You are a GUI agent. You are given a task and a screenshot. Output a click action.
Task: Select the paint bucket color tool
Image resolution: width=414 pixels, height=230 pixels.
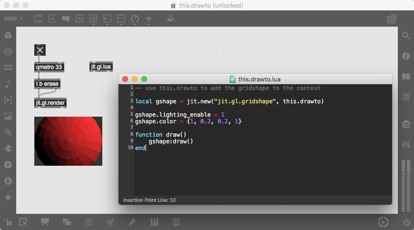click(170, 19)
